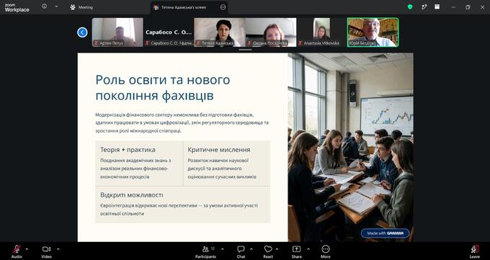The image size is (490, 260).
Task: Click the meeting info icon
Action: (x=45, y=6)
